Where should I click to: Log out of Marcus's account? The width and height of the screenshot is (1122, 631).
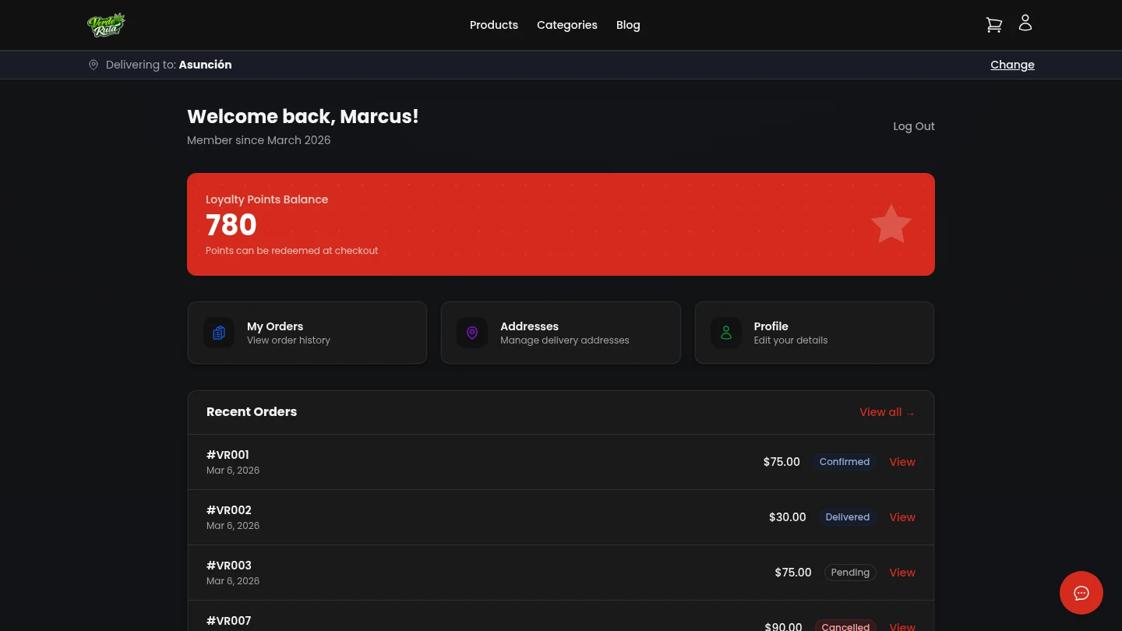coord(913,126)
